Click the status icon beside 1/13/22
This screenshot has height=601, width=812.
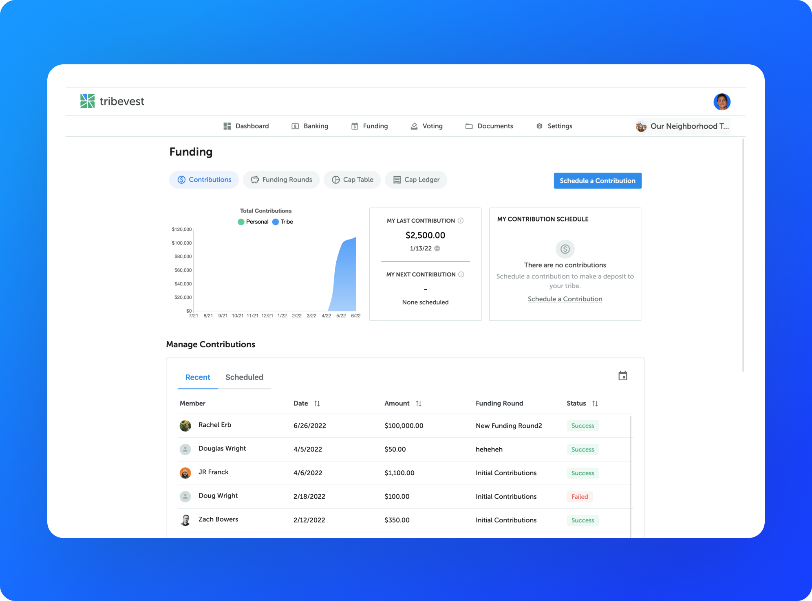pyautogui.click(x=437, y=248)
